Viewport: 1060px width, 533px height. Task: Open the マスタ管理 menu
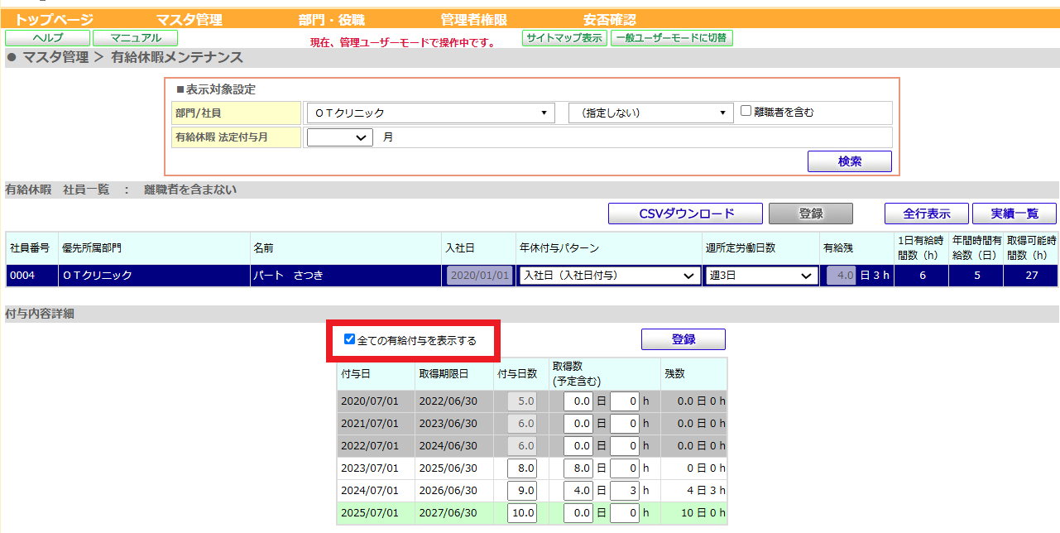pos(189,20)
